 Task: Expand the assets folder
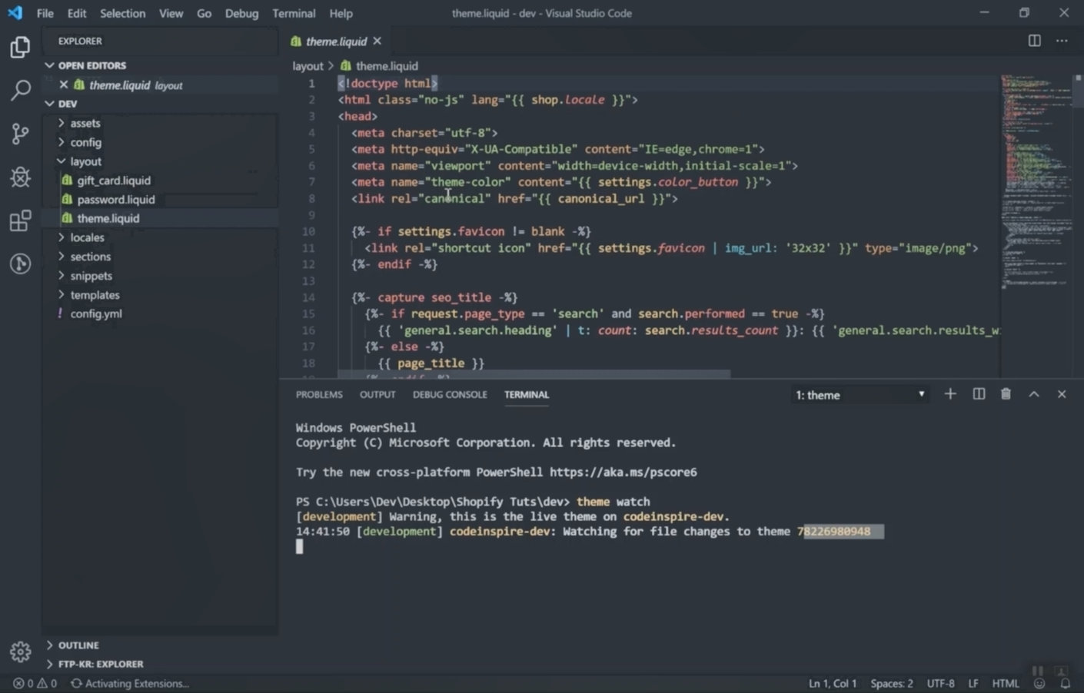coord(62,123)
